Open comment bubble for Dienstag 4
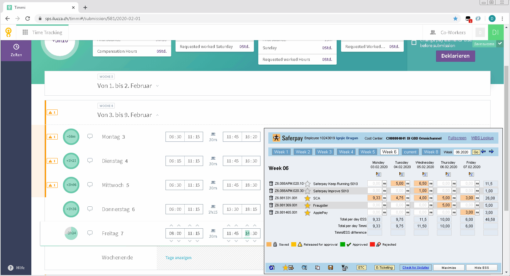 tap(90, 161)
